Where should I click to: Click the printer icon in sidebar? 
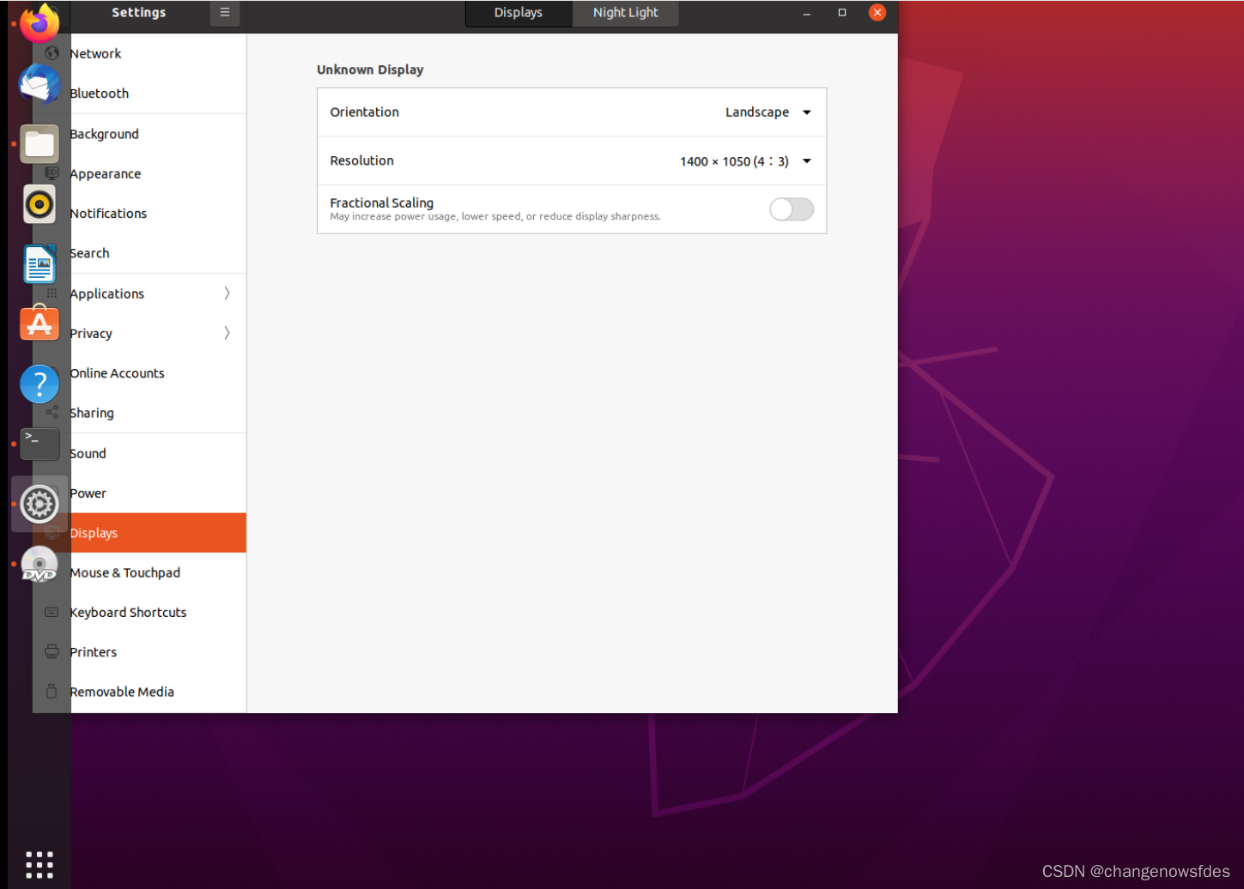[52, 652]
